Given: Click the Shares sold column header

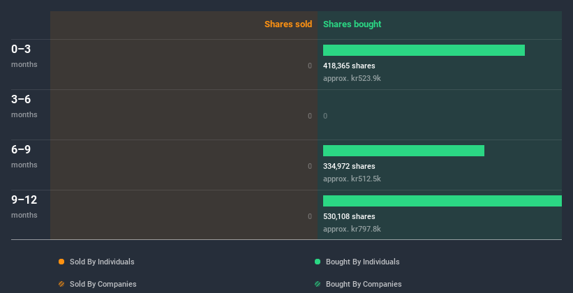Looking at the screenshot, I should [x=288, y=24].
